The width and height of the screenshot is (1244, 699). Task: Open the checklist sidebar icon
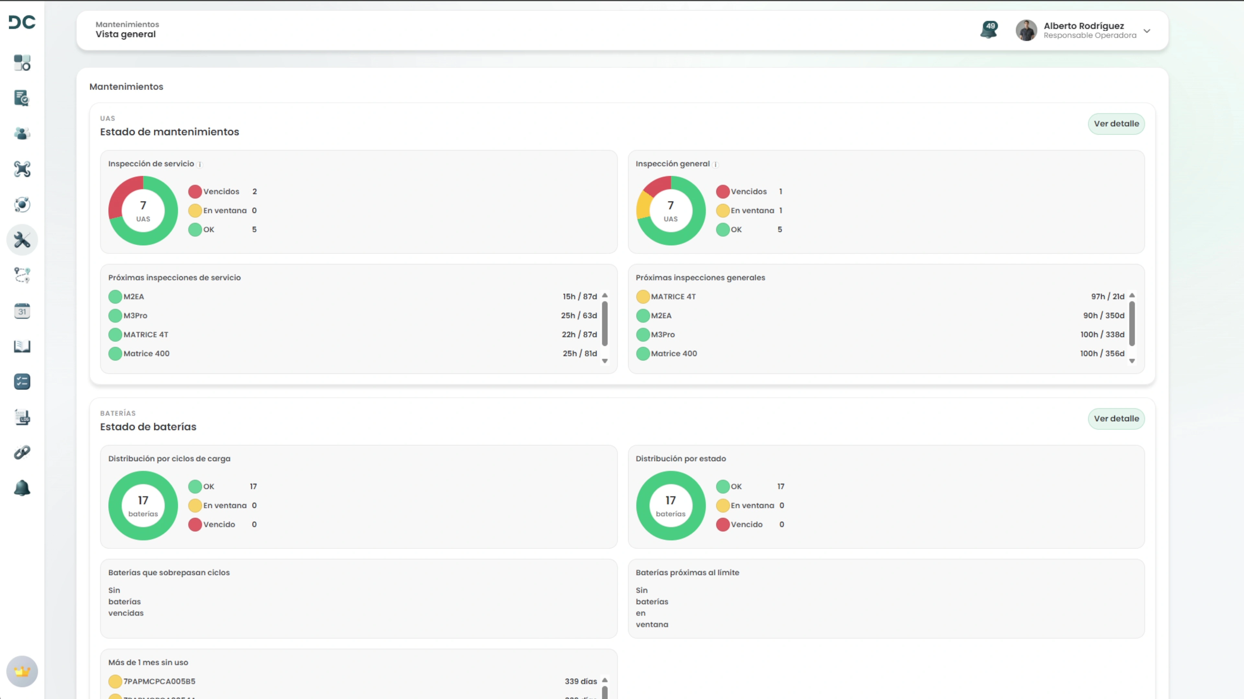click(22, 382)
